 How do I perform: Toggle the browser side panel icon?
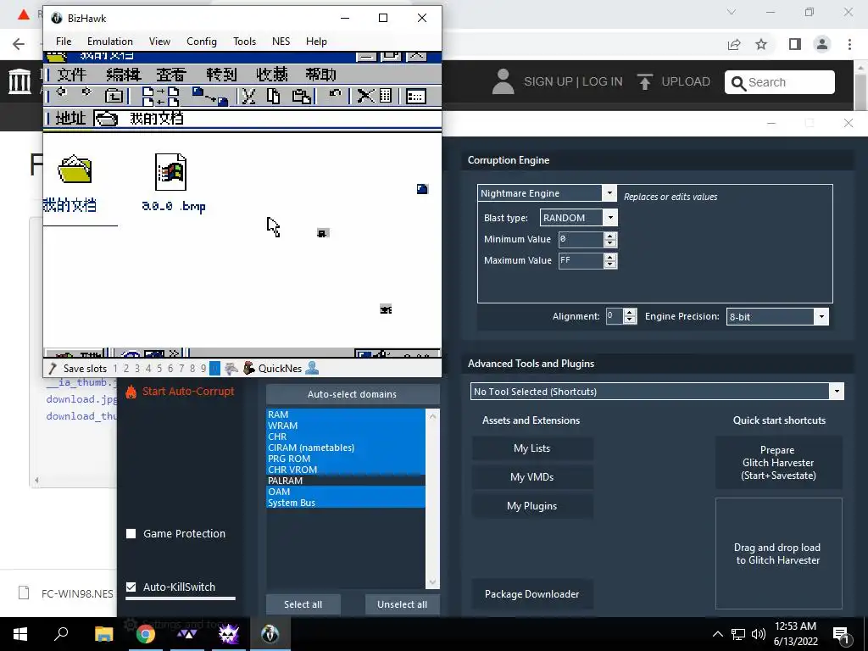[x=795, y=44]
